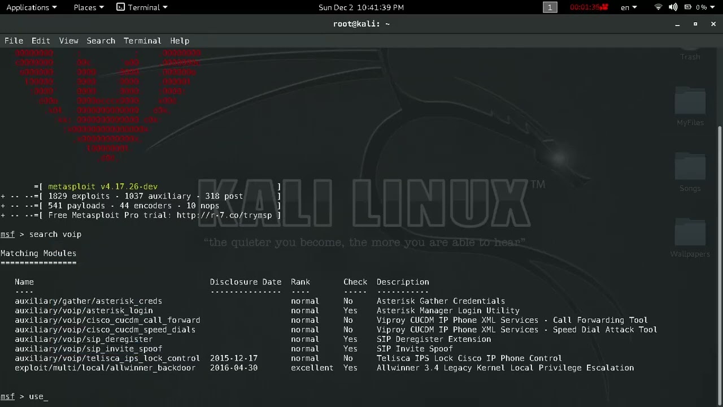The image size is (723, 407).
Task: Click the Name column header
Action: click(x=24, y=282)
